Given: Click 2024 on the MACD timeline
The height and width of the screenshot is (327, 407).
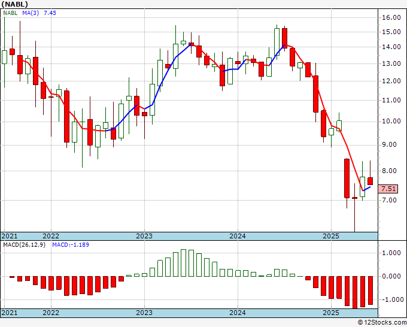Looking at the screenshot, I should point(238,313).
